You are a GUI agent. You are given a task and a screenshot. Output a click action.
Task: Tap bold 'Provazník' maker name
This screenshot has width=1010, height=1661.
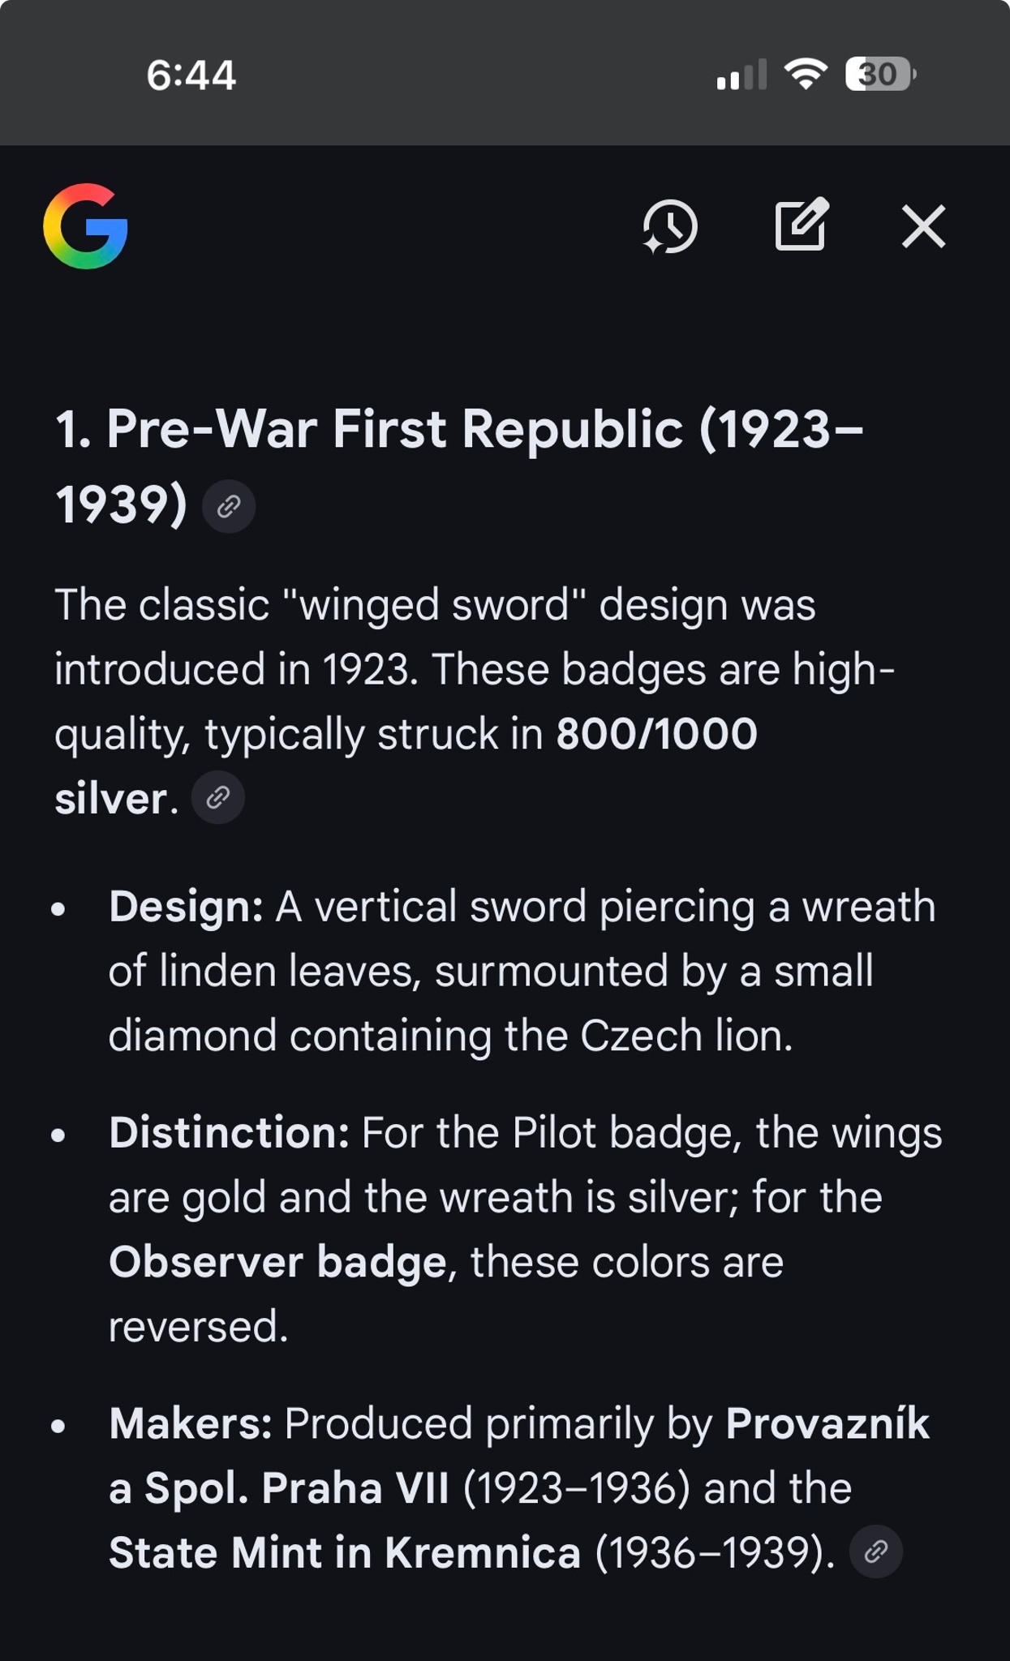tap(827, 1423)
